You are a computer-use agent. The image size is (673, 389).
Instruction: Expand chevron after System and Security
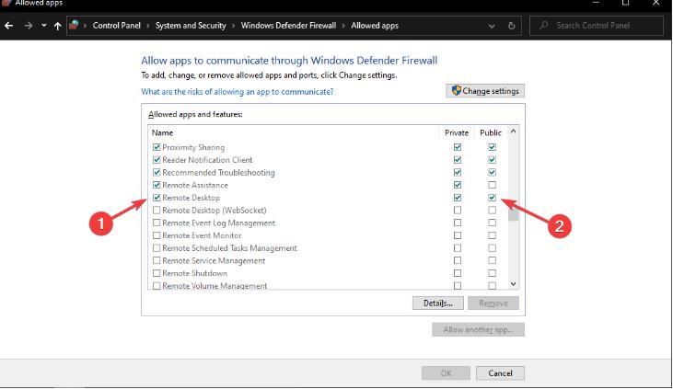(x=234, y=26)
